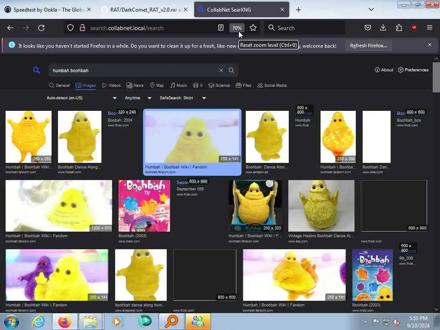
Task: Open uBlock Origin extension icon
Action: pos(414,27)
